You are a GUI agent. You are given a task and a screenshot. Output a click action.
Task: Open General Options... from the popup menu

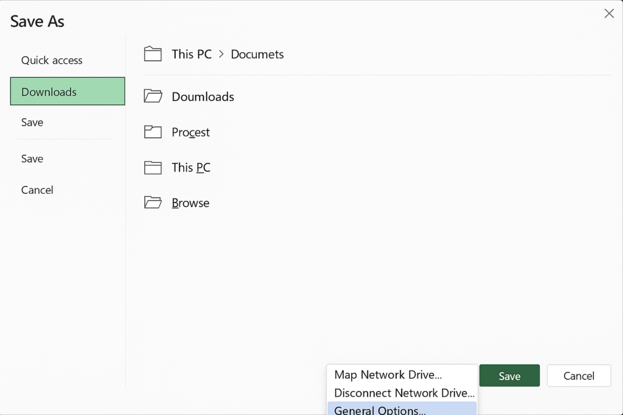pyautogui.click(x=380, y=410)
